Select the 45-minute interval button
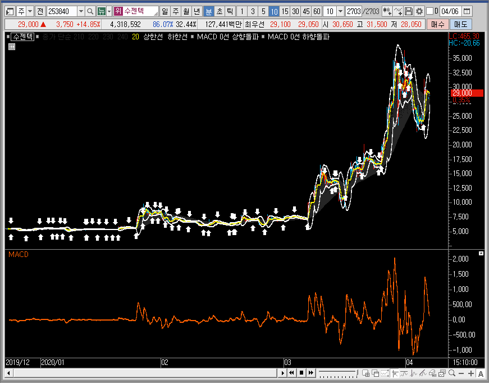This screenshot has height=383, width=489. (306, 12)
